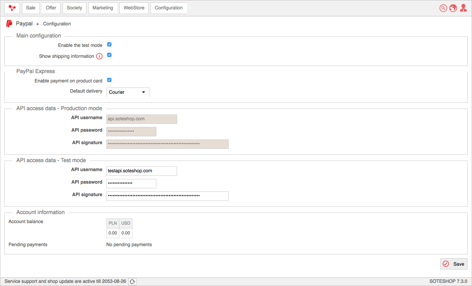Image resolution: width=472 pixels, height=286 pixels.
Task: Click the 'Main configuration' section heading
Action: 39,36
